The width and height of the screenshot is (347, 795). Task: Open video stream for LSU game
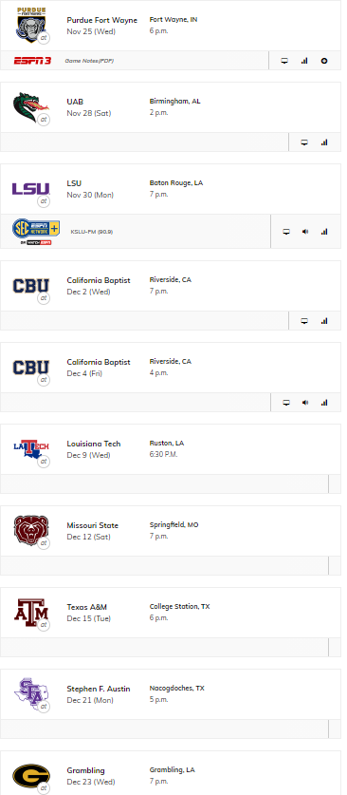[286, 232]
